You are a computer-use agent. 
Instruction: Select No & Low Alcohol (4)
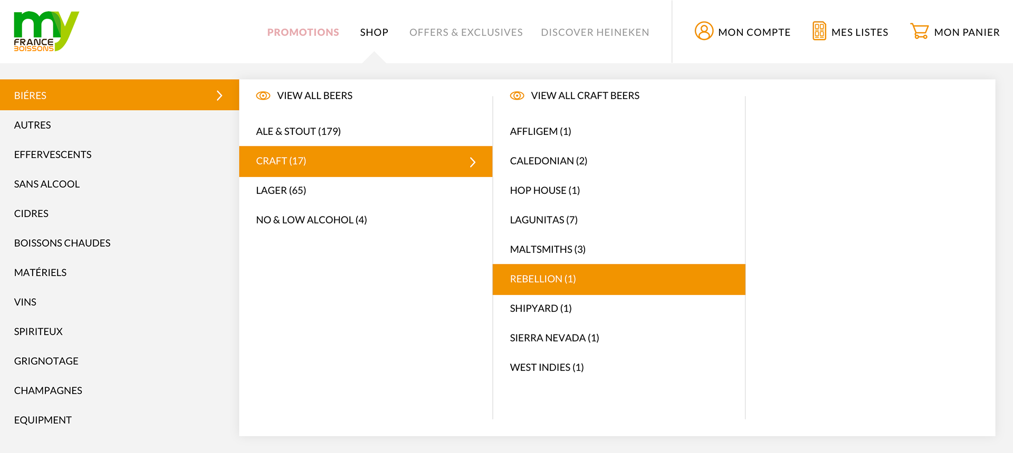click(311, 220)
